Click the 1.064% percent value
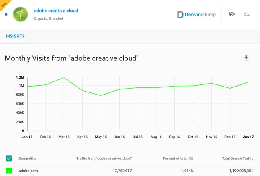The width and height of the screenshot is (260, 176). pyautogui.click(x=187, y=171)
